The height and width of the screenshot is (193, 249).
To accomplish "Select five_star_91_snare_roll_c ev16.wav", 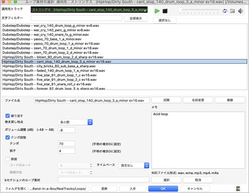I will pos(124,84).
